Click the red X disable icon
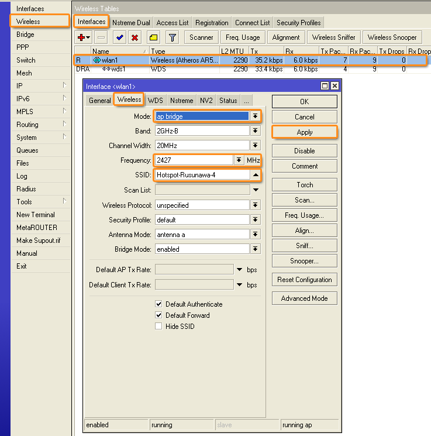This screenshot has height=436, width=431. point(135,37)
